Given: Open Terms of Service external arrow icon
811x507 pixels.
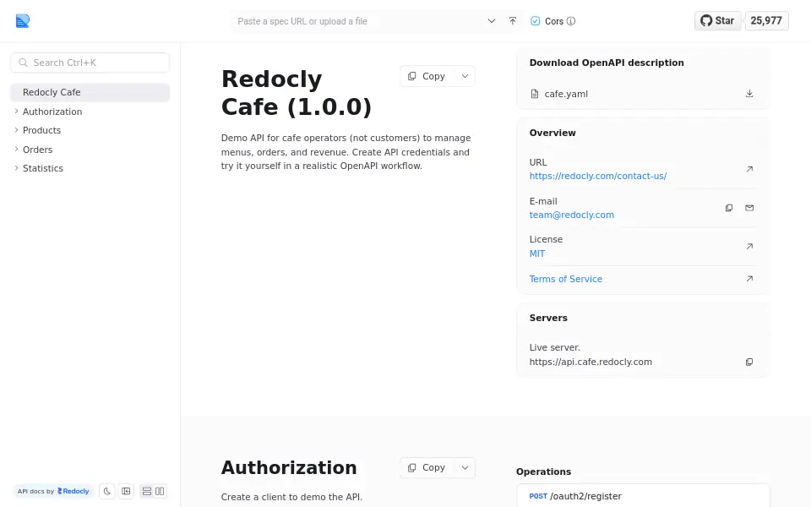Looking at the screenshot, I should click(749, 279).
